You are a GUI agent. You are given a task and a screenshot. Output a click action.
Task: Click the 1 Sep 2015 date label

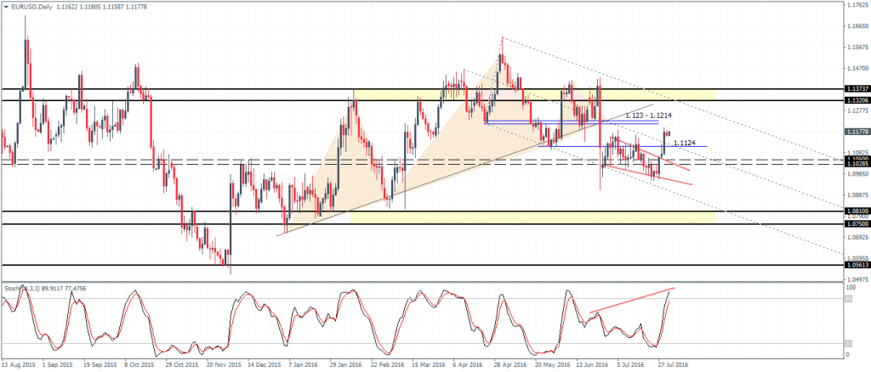(x=60, y=365)
